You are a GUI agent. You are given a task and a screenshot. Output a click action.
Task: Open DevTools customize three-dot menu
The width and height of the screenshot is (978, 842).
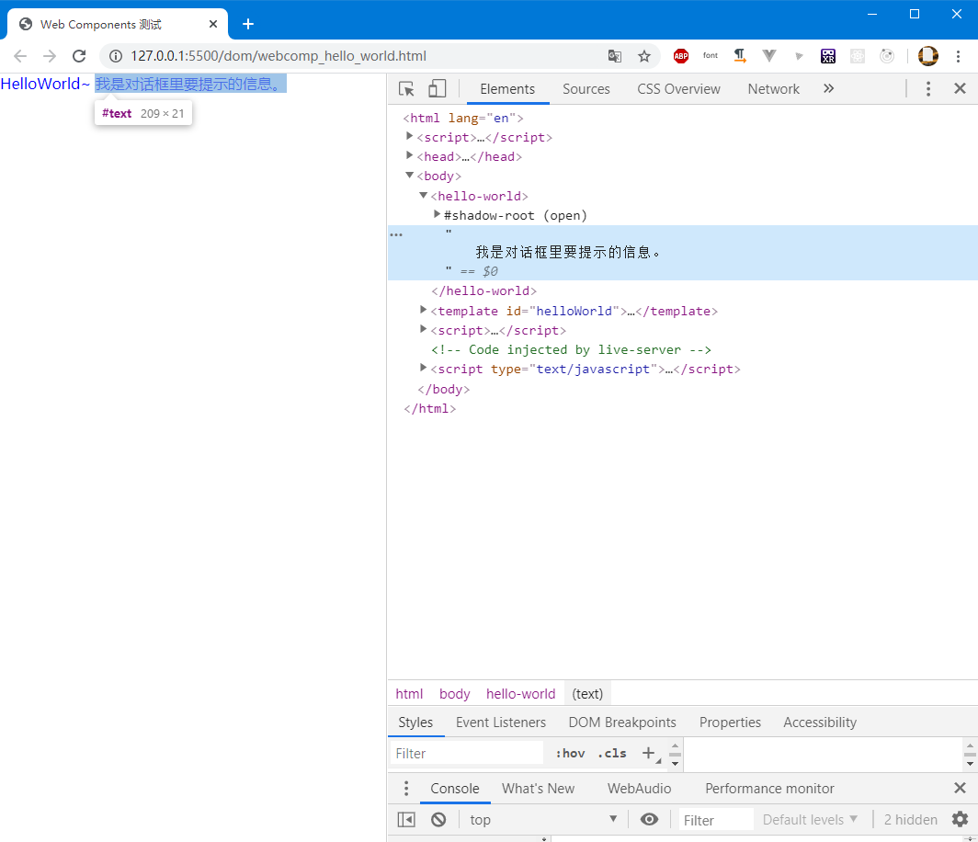928,88
